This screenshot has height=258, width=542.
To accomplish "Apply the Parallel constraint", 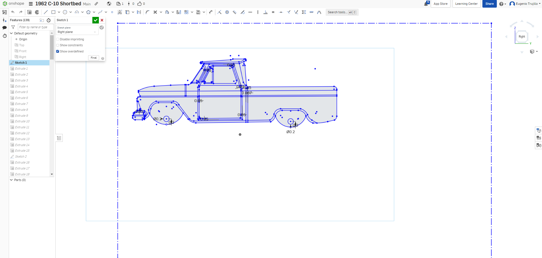I will pos(235,12).
